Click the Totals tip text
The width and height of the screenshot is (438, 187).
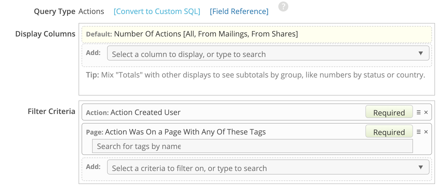point(255,75)
